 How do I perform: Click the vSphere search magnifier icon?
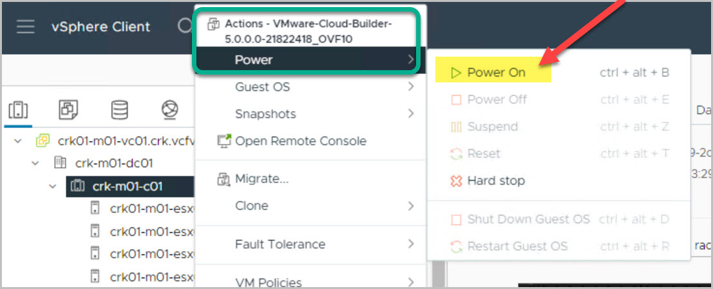tap(185, 26)
